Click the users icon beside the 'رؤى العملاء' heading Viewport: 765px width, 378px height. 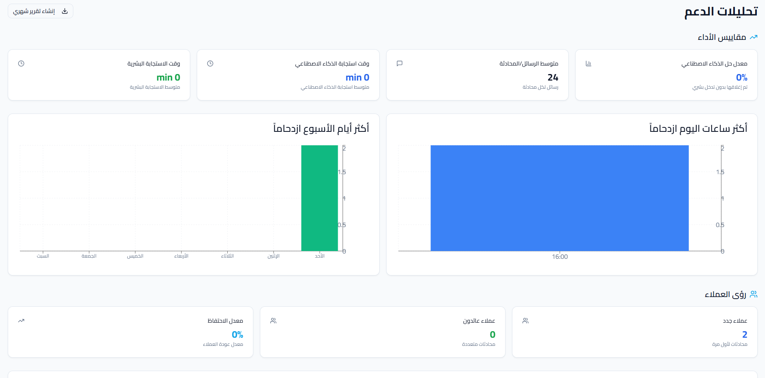coord(754,294)
